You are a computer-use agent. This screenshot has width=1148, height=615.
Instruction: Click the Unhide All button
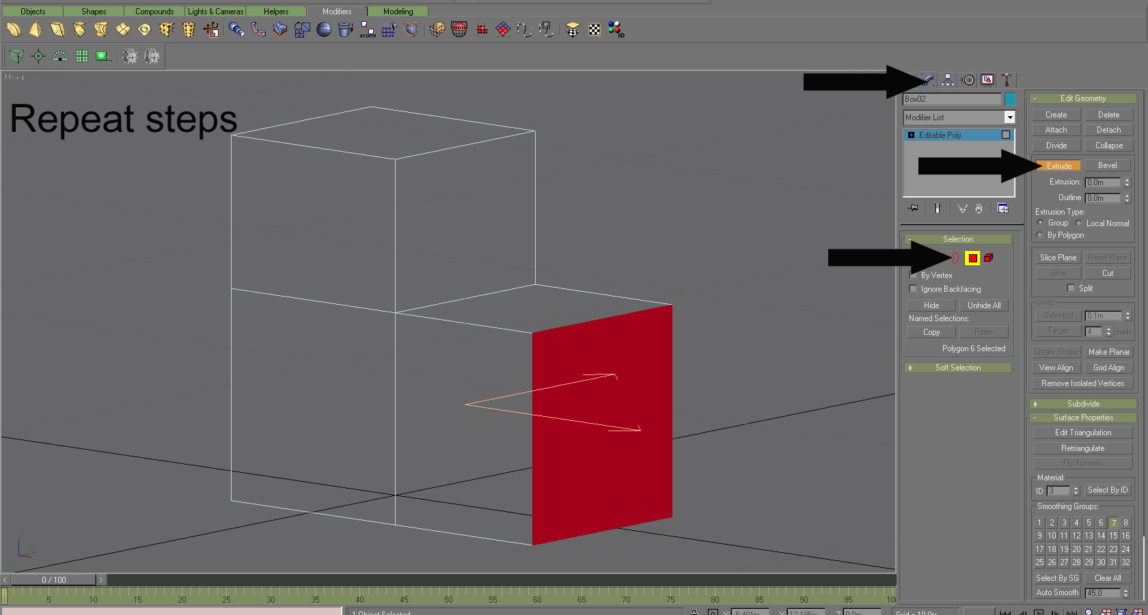(983, 305)
